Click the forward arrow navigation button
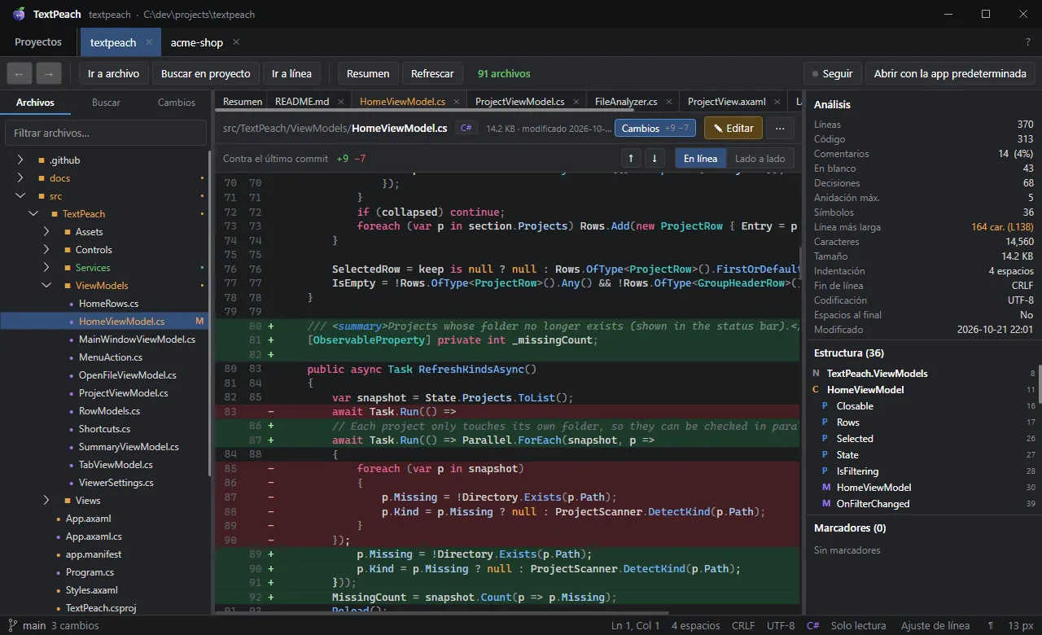The image size is (1042, 635). (x=48, y=73)
